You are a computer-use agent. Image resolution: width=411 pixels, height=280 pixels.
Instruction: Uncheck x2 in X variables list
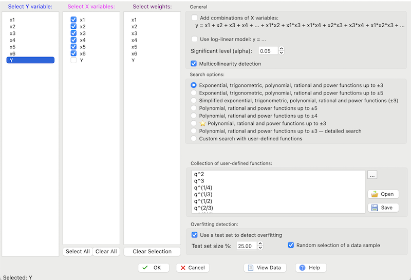pos(73,27)
